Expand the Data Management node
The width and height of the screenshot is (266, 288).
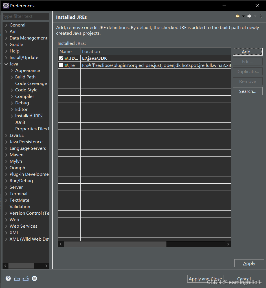tap(6, 38)
